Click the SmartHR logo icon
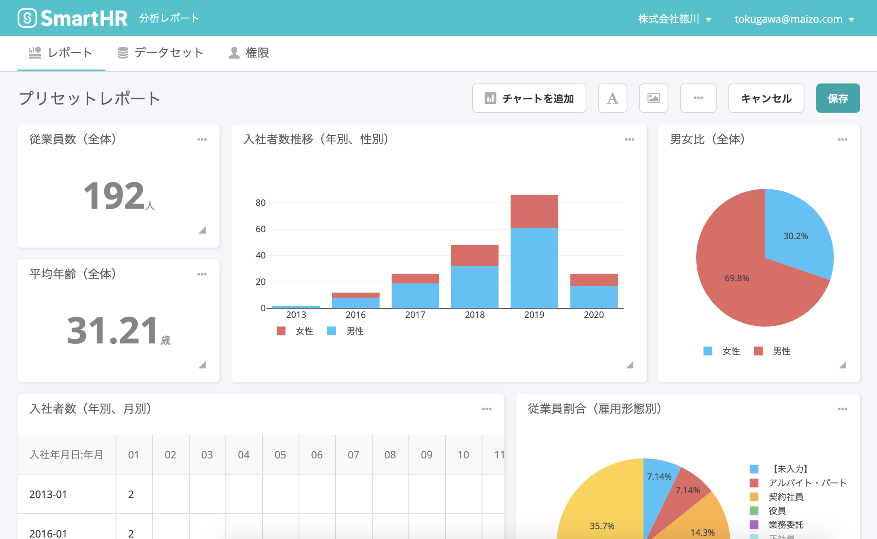The image size is (877, 539). pyautogui.click(x=27, y=18)
